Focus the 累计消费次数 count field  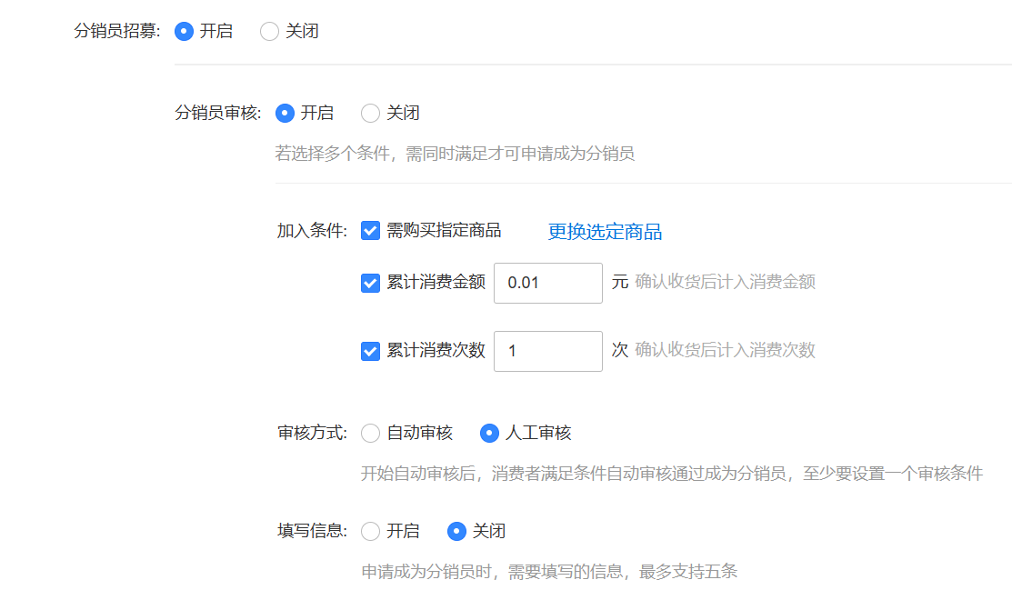click(x=548, y=351)
